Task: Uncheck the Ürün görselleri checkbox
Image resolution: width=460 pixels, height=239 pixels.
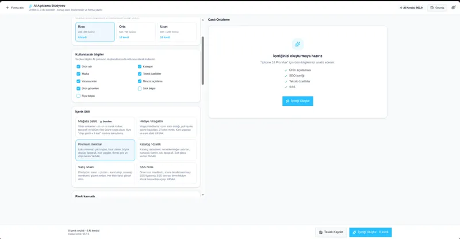Action: (78, 89)
